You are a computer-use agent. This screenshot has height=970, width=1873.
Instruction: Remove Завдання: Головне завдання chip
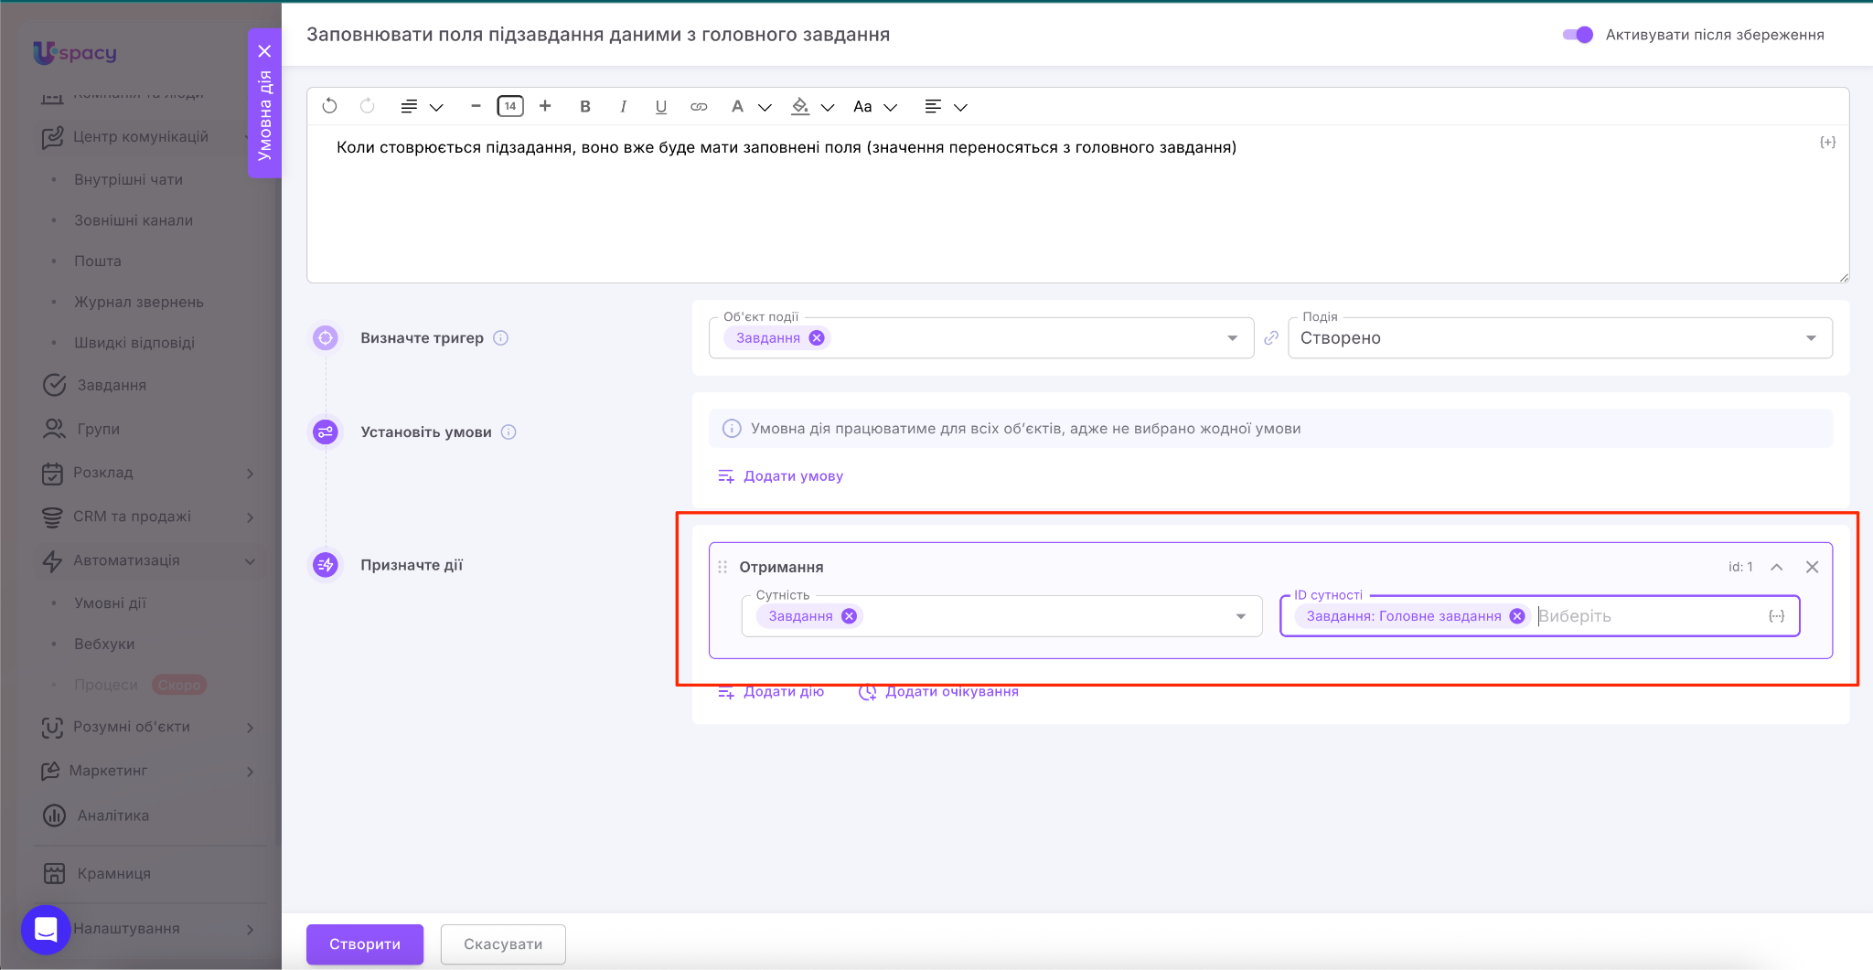pyautogui.click(x=1517, y=616)
